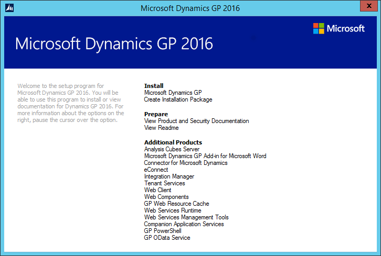Choose Web Client installation
The image size is (381, 256).
click(x=157, y=190)
